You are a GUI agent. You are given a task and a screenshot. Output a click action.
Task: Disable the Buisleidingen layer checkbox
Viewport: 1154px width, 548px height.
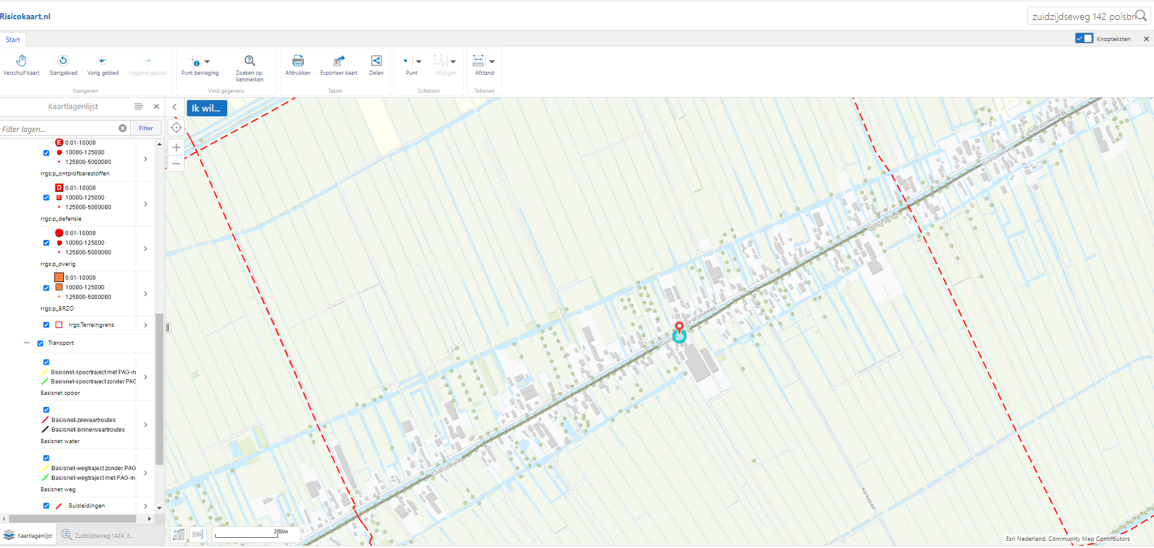tap(46, 506)
